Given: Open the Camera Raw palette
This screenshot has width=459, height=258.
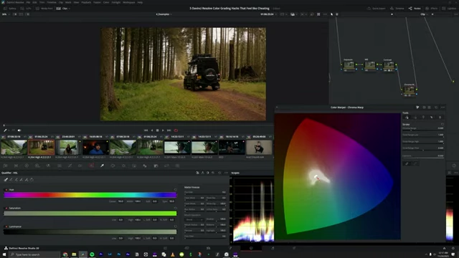Looking at the screenshot, I should tap(5, 166).
